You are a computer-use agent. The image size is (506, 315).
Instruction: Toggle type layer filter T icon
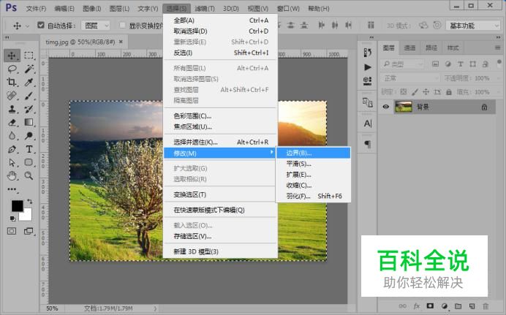(x=461, y=64)
